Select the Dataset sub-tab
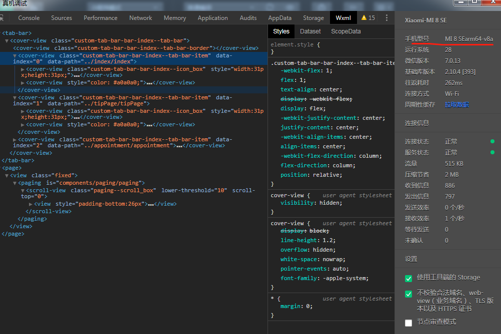501x334 pixels. point(310,31)
